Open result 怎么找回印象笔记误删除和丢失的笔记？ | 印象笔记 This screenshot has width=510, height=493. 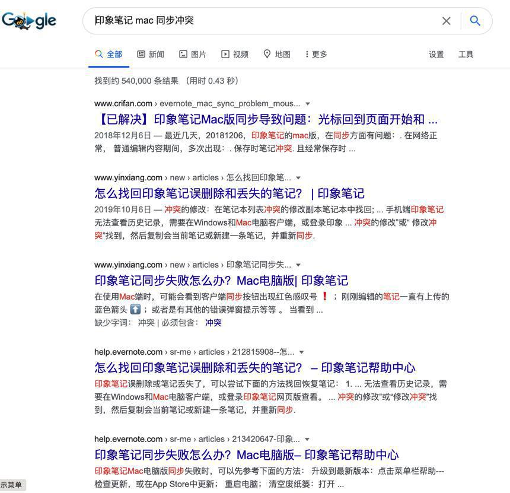[x=230, y=193]
